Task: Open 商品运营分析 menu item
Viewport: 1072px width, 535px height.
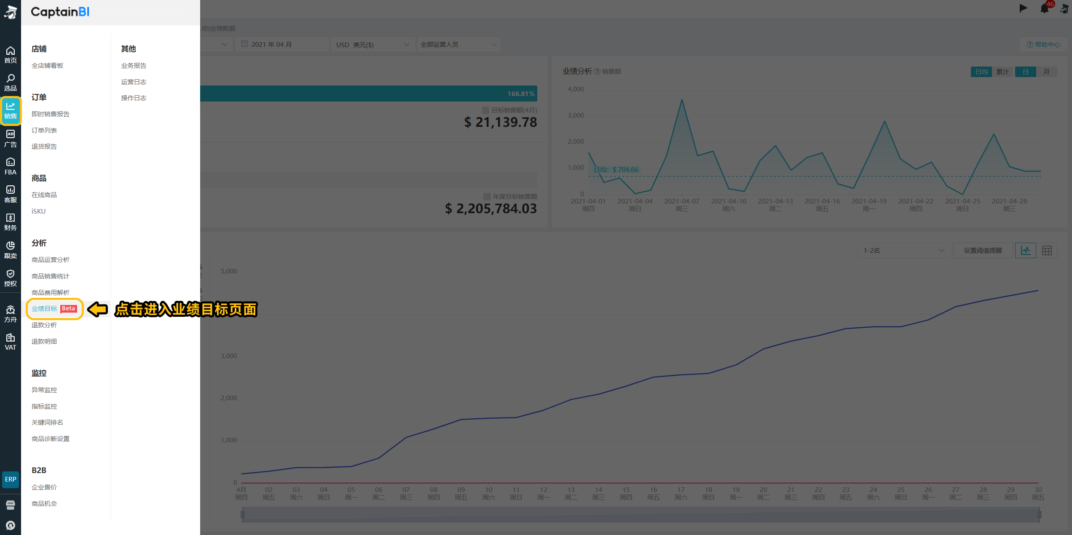Action: click(x=51, y=260)
